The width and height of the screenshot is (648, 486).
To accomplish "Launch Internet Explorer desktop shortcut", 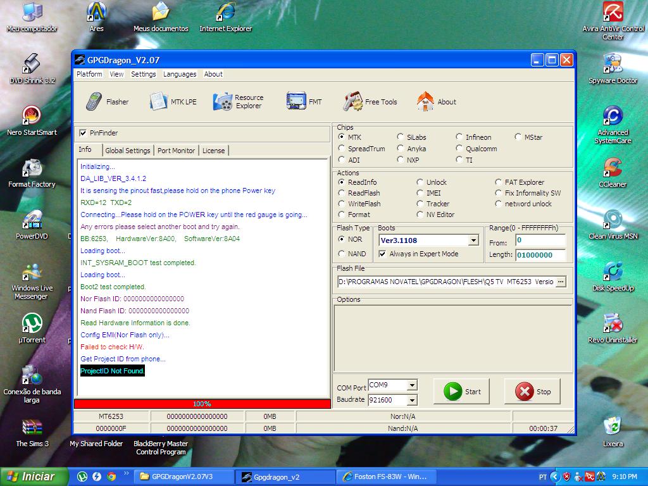I will [226, 17].
